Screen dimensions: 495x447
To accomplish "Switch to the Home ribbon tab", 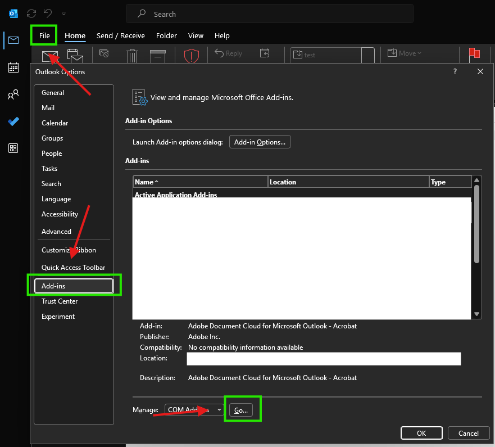I will (75, 35).
